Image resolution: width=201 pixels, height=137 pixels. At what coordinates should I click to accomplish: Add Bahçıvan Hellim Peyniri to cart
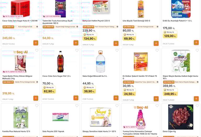pyautogui.click(x=116, y=43)
